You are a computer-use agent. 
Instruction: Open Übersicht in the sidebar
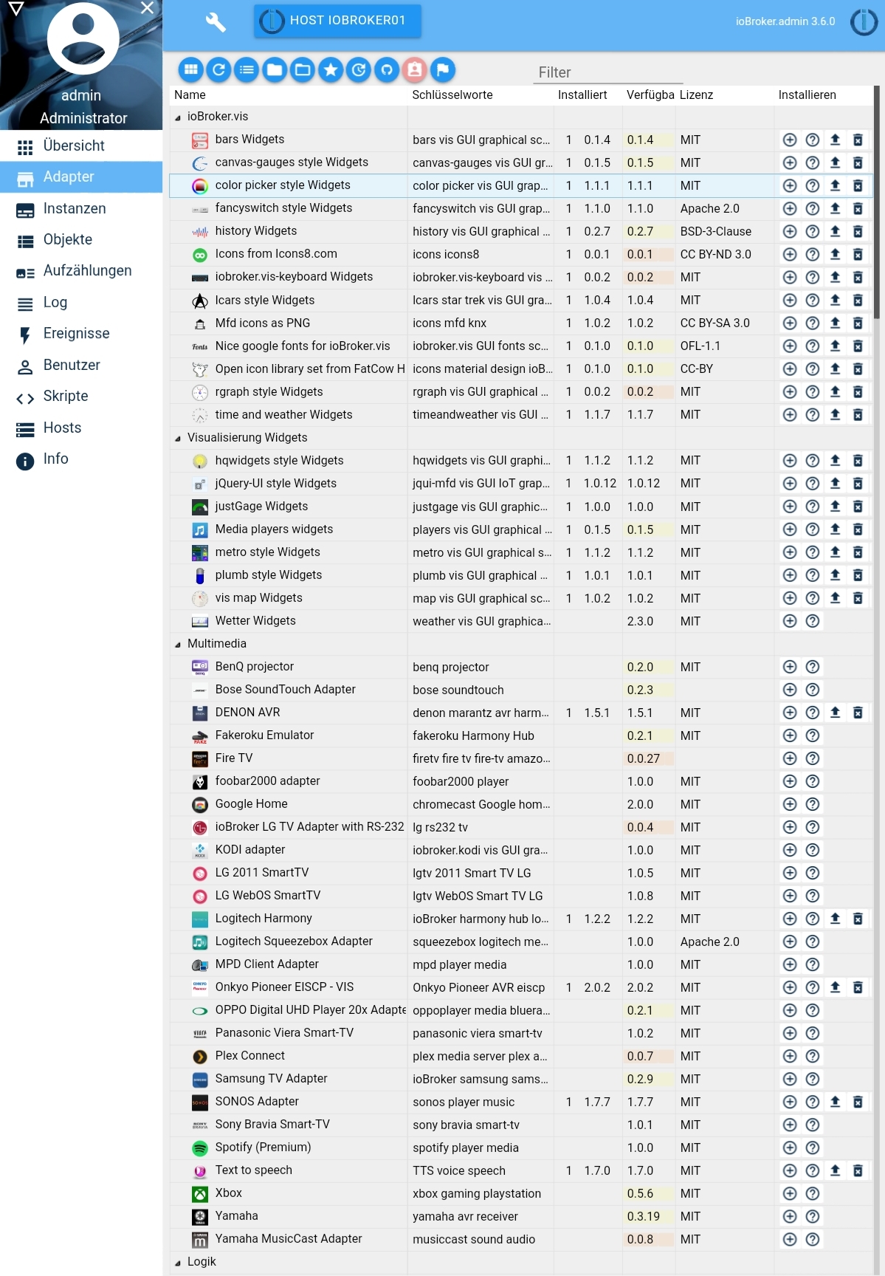click(x=81, y=146)
